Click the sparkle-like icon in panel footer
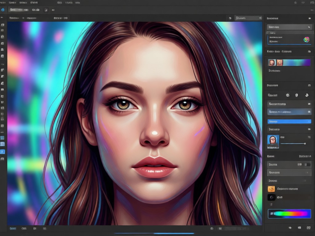This screenshot has height=236, width=315. (x=290, y=228)
